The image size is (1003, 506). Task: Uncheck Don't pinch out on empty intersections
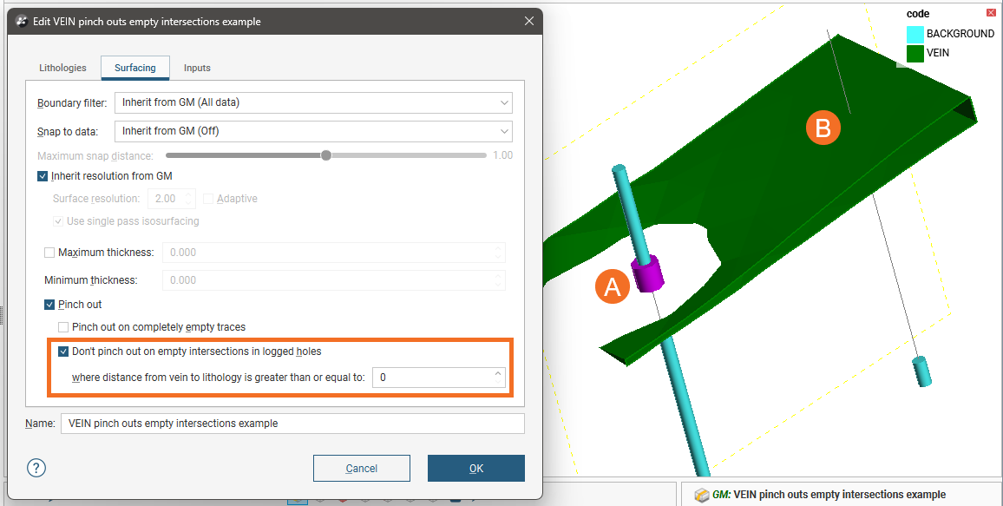[x=63, y=352]
